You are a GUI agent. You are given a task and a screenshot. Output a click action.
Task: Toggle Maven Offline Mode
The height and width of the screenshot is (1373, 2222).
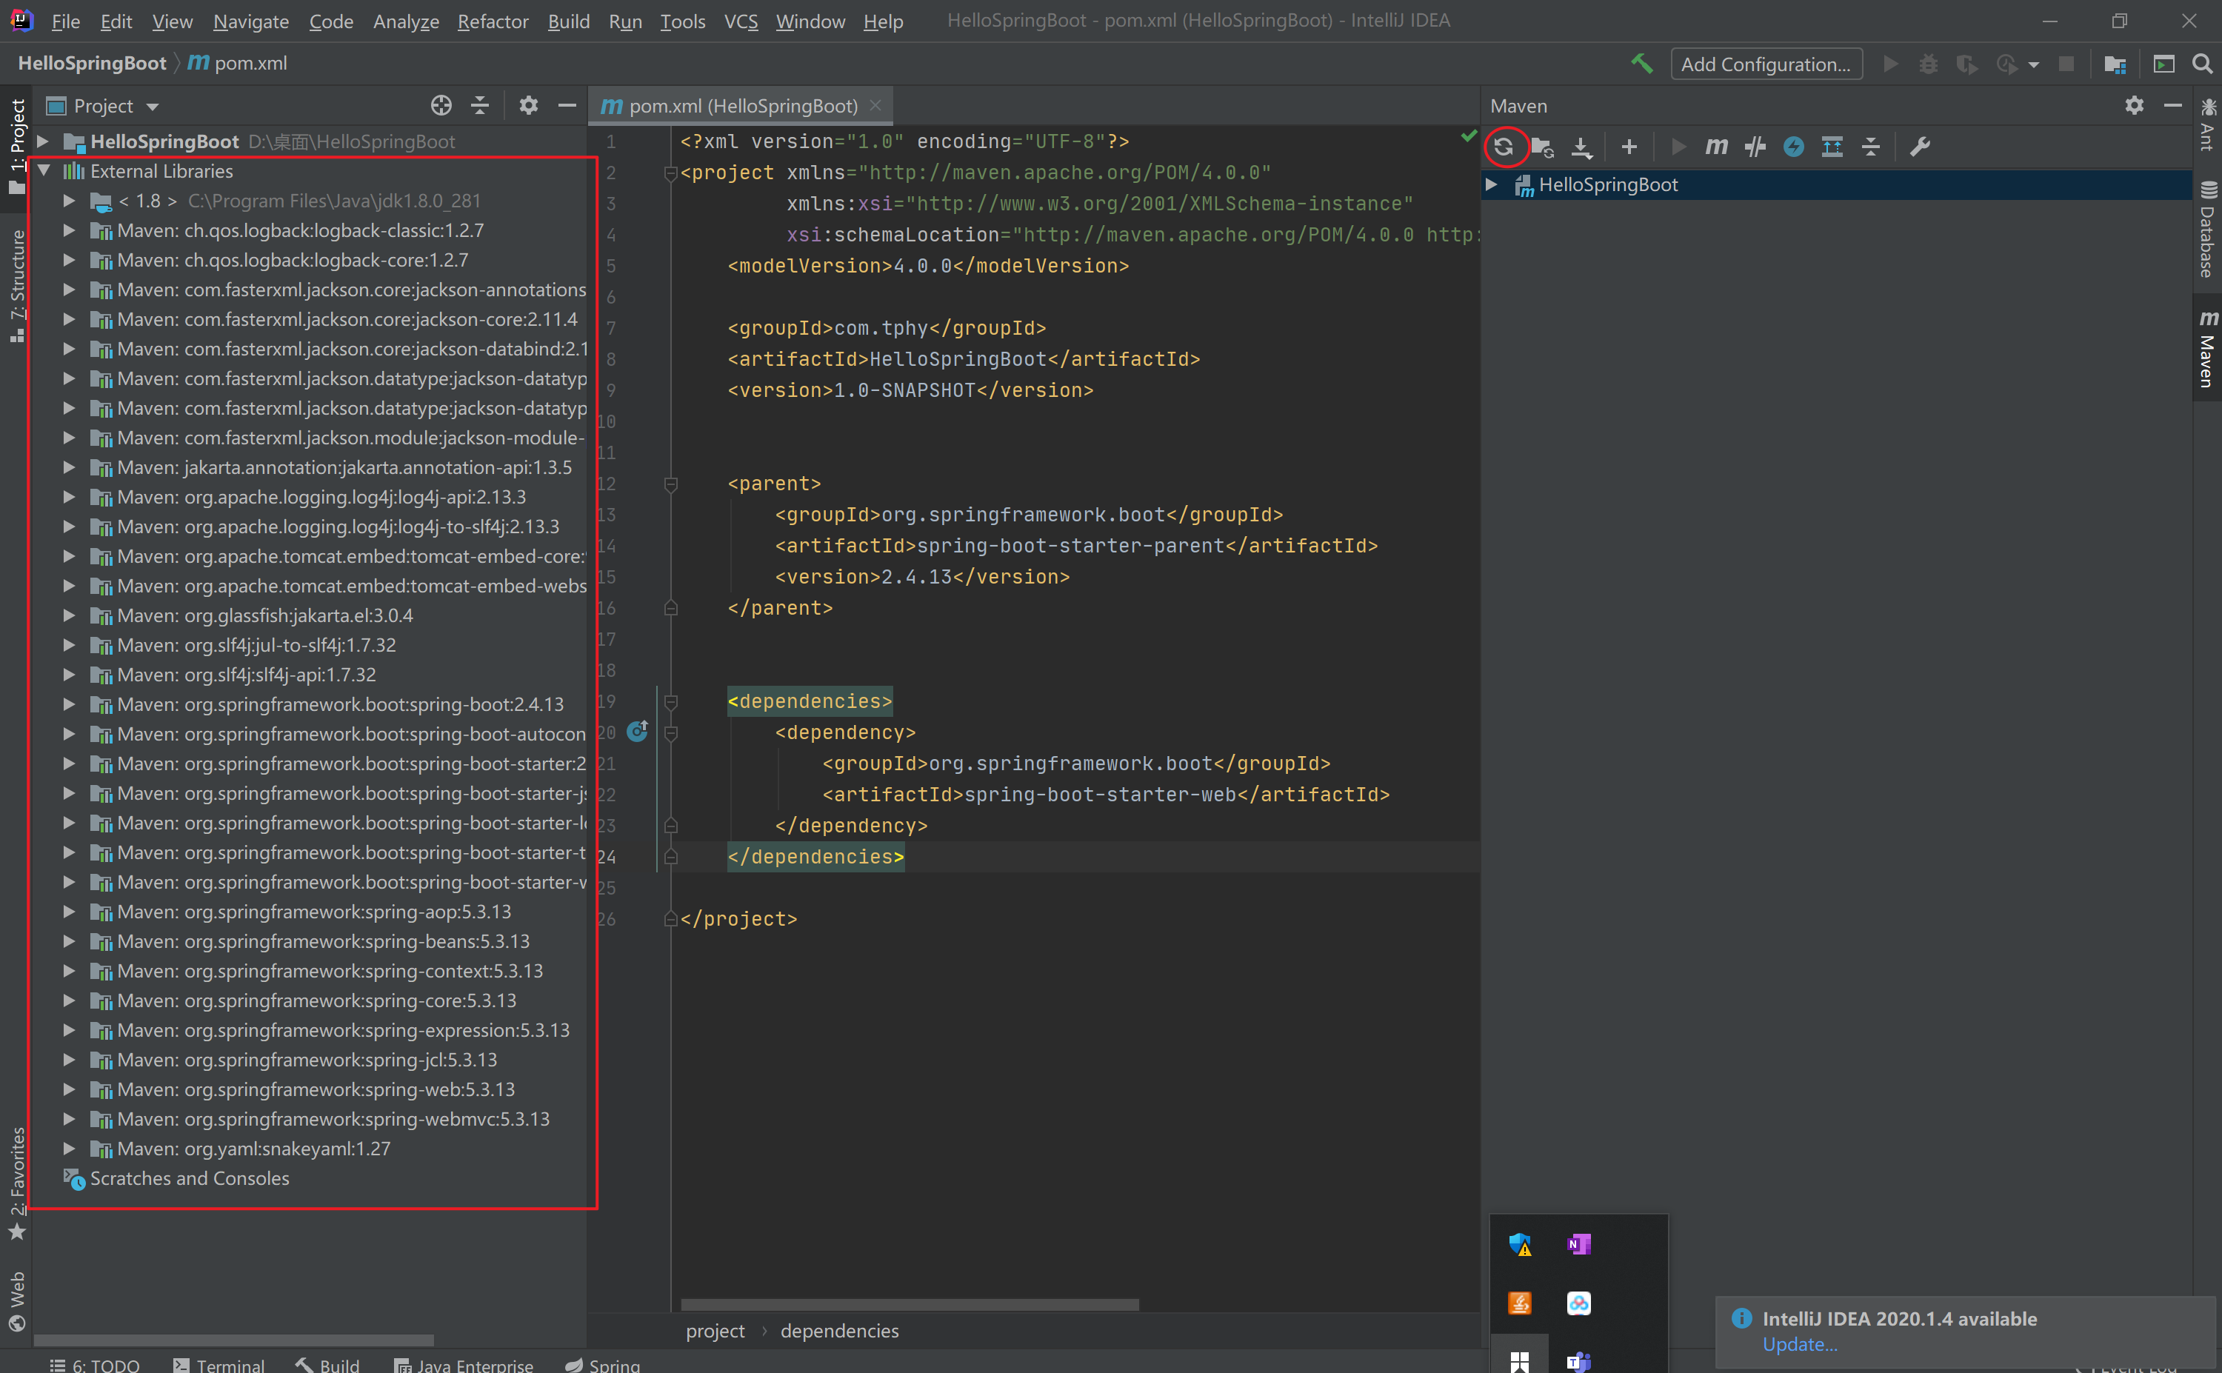[1755, 146]
